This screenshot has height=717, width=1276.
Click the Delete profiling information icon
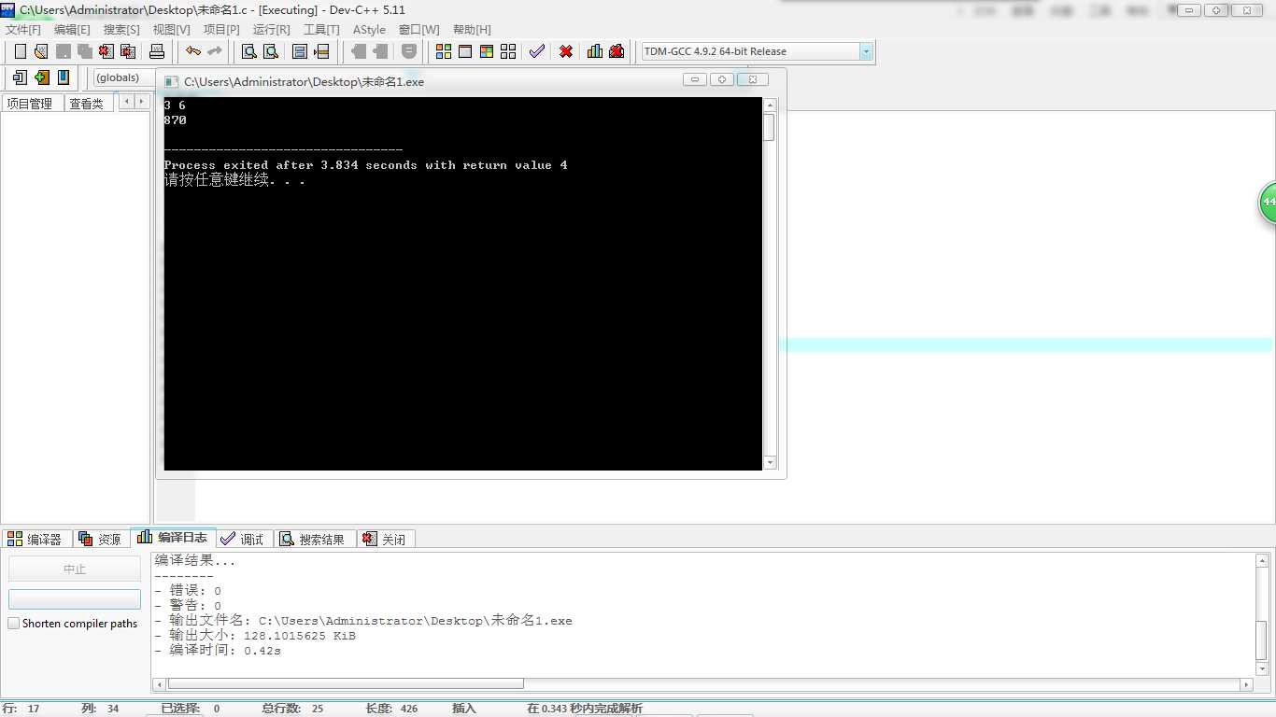pos(617,51)
